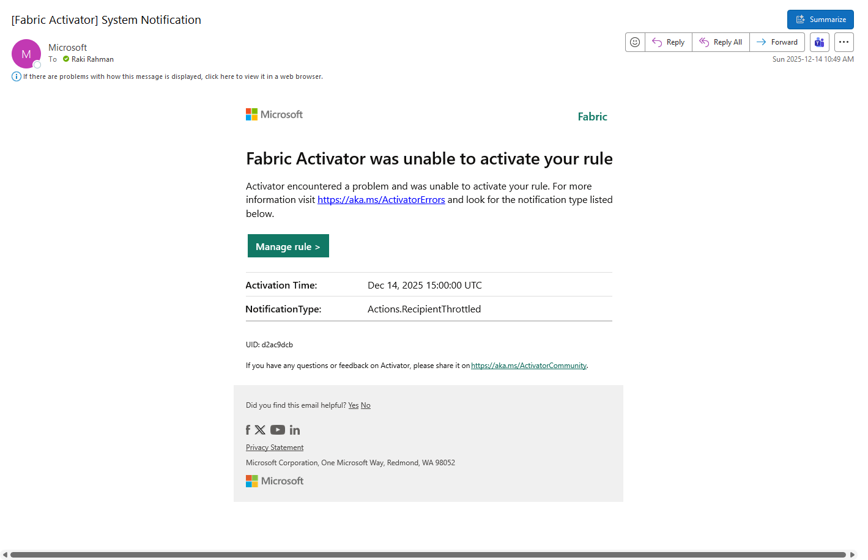This screenshot has height=560, width=868.
Task: Click the emoji reaction smiley icon
Action: click(635, 42)
